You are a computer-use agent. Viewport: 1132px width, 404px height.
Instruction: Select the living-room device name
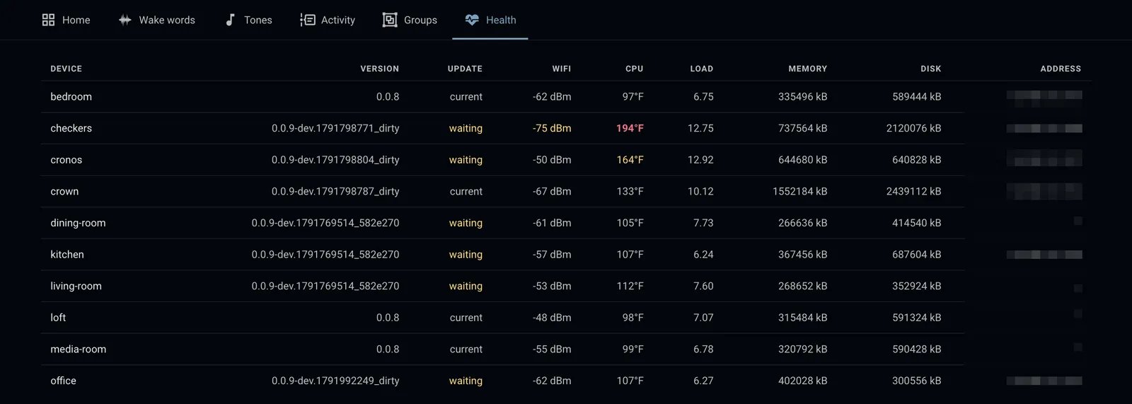point(76,286)
